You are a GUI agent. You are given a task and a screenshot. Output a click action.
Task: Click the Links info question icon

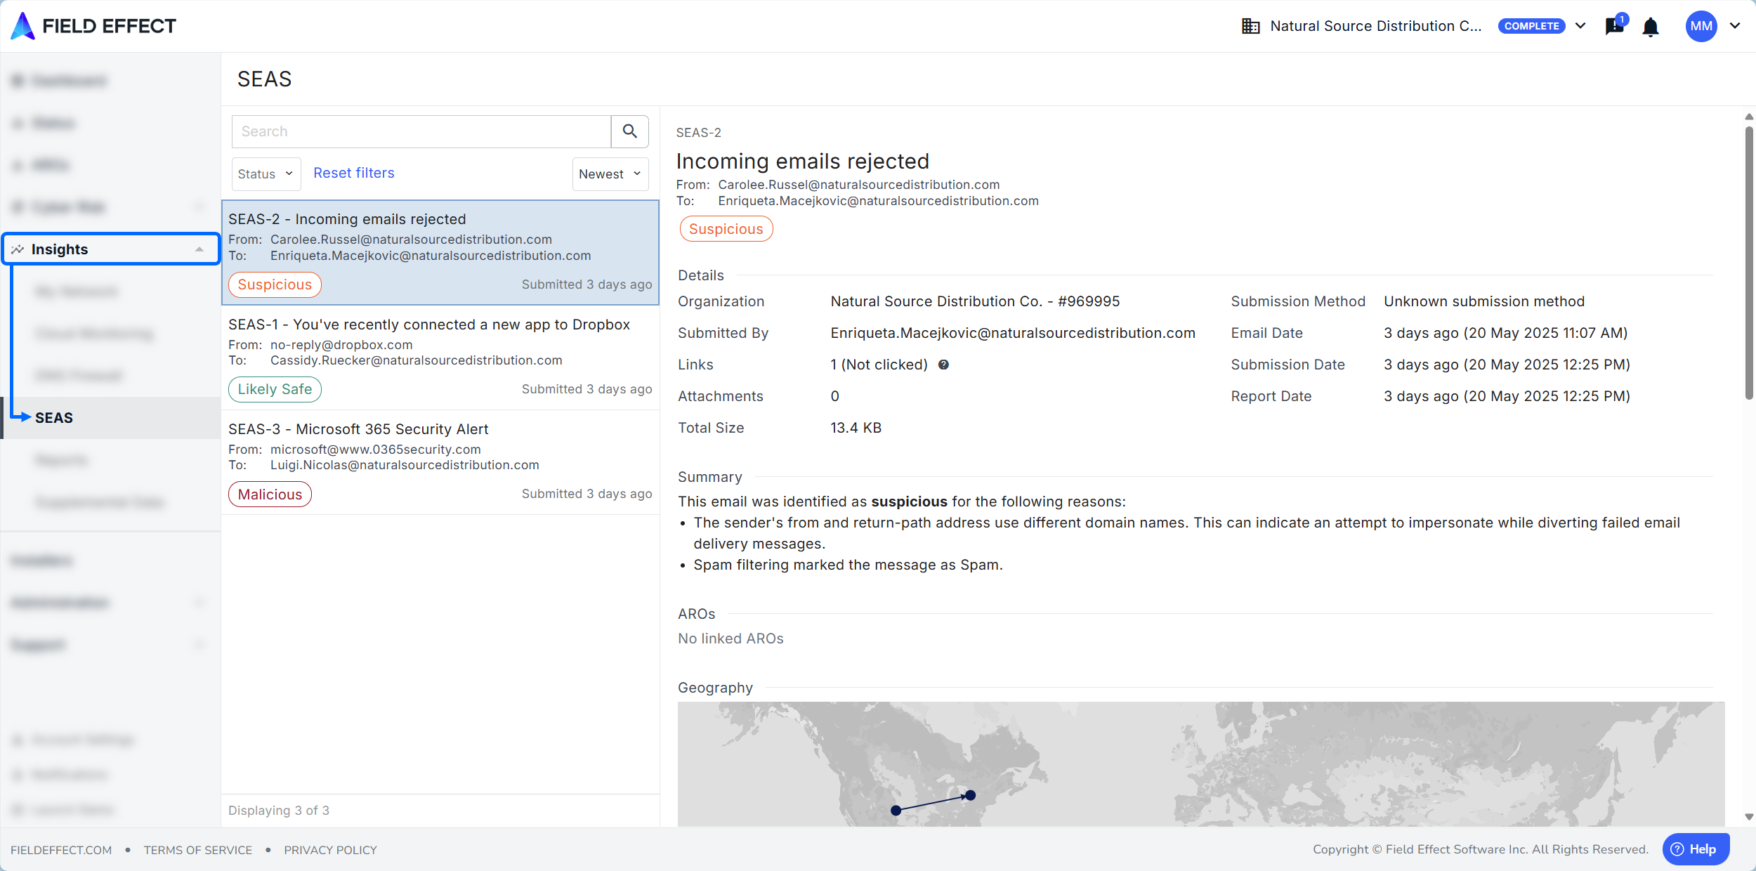coord(943,365)
